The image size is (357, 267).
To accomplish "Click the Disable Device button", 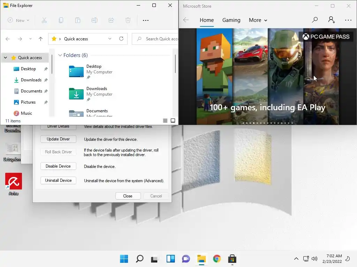I will (x=58, y=166).
